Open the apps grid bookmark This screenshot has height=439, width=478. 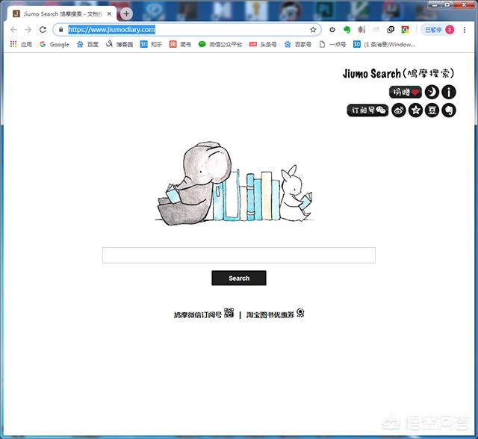(21, 45)
